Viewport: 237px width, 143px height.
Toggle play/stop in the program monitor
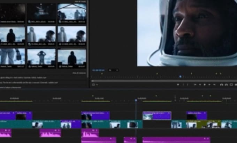[205, 85]
